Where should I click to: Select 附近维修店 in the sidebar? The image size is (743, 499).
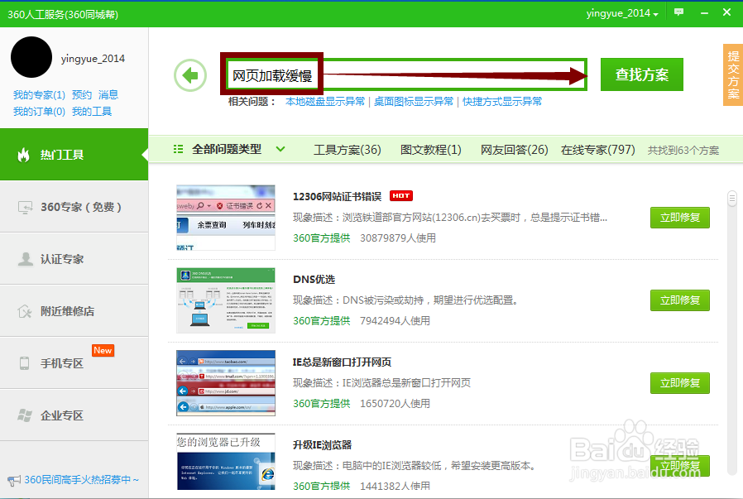pos(74,311)
